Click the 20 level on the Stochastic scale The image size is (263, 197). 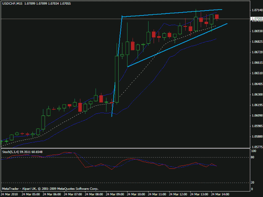[x=252, y=182]
